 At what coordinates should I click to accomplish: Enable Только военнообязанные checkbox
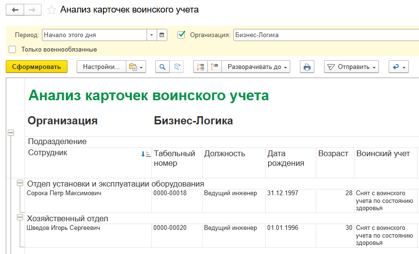pyautogui.click(x=12, y=50)
